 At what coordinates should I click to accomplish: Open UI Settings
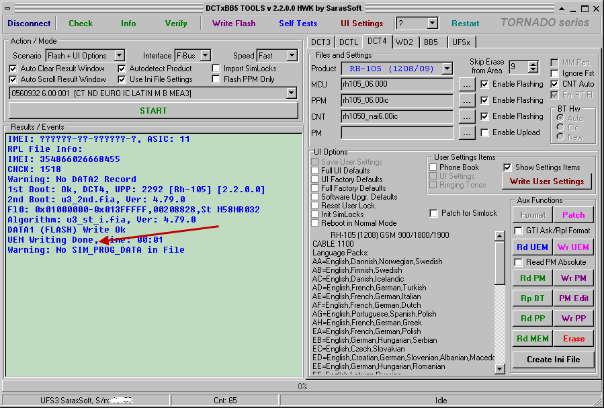[x=361, y=24]
